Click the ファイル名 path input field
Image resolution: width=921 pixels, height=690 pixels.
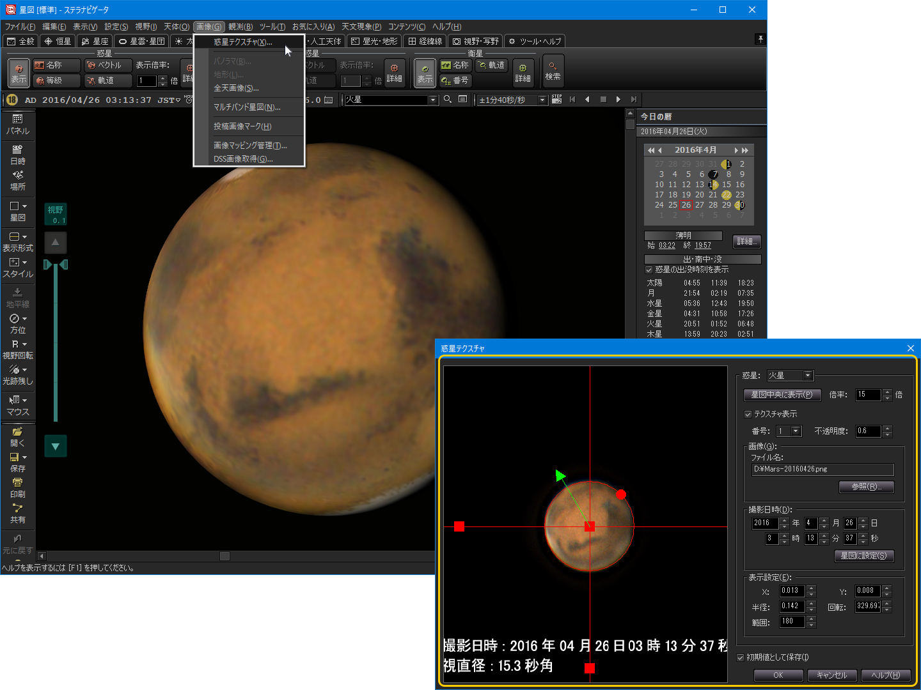point(823,470)
